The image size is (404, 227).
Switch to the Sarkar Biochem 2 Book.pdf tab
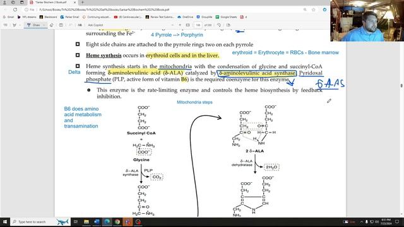(53, 3)
